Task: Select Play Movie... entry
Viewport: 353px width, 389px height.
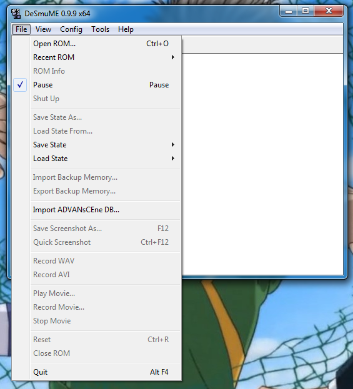Action: click(x=97, y=293)
